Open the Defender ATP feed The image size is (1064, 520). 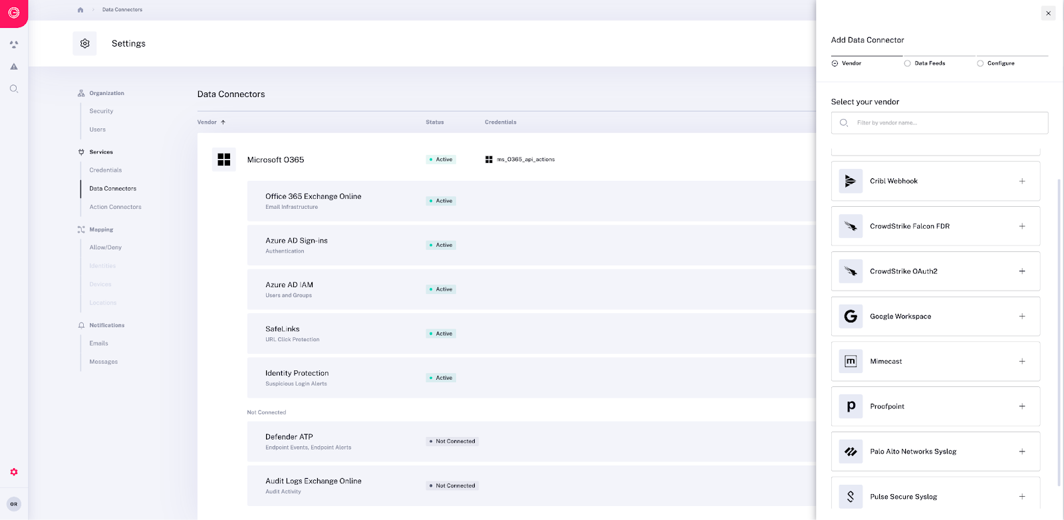click(531, 442)
